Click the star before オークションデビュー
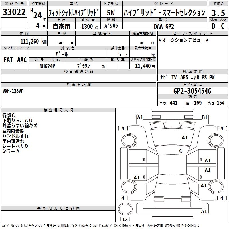The width and height of the screenshot is (229, 229). click(x=160, y=40)
